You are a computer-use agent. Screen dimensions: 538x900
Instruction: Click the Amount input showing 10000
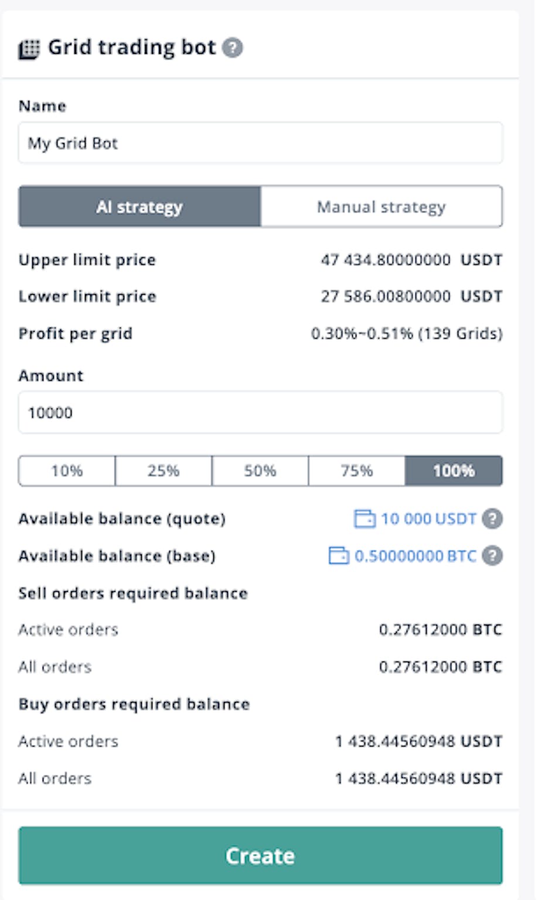click(x=260, y=412)
